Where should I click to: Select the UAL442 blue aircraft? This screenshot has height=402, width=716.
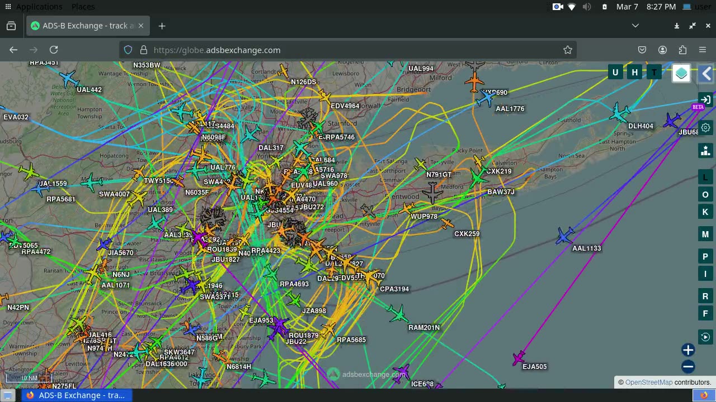pos(68,79)
